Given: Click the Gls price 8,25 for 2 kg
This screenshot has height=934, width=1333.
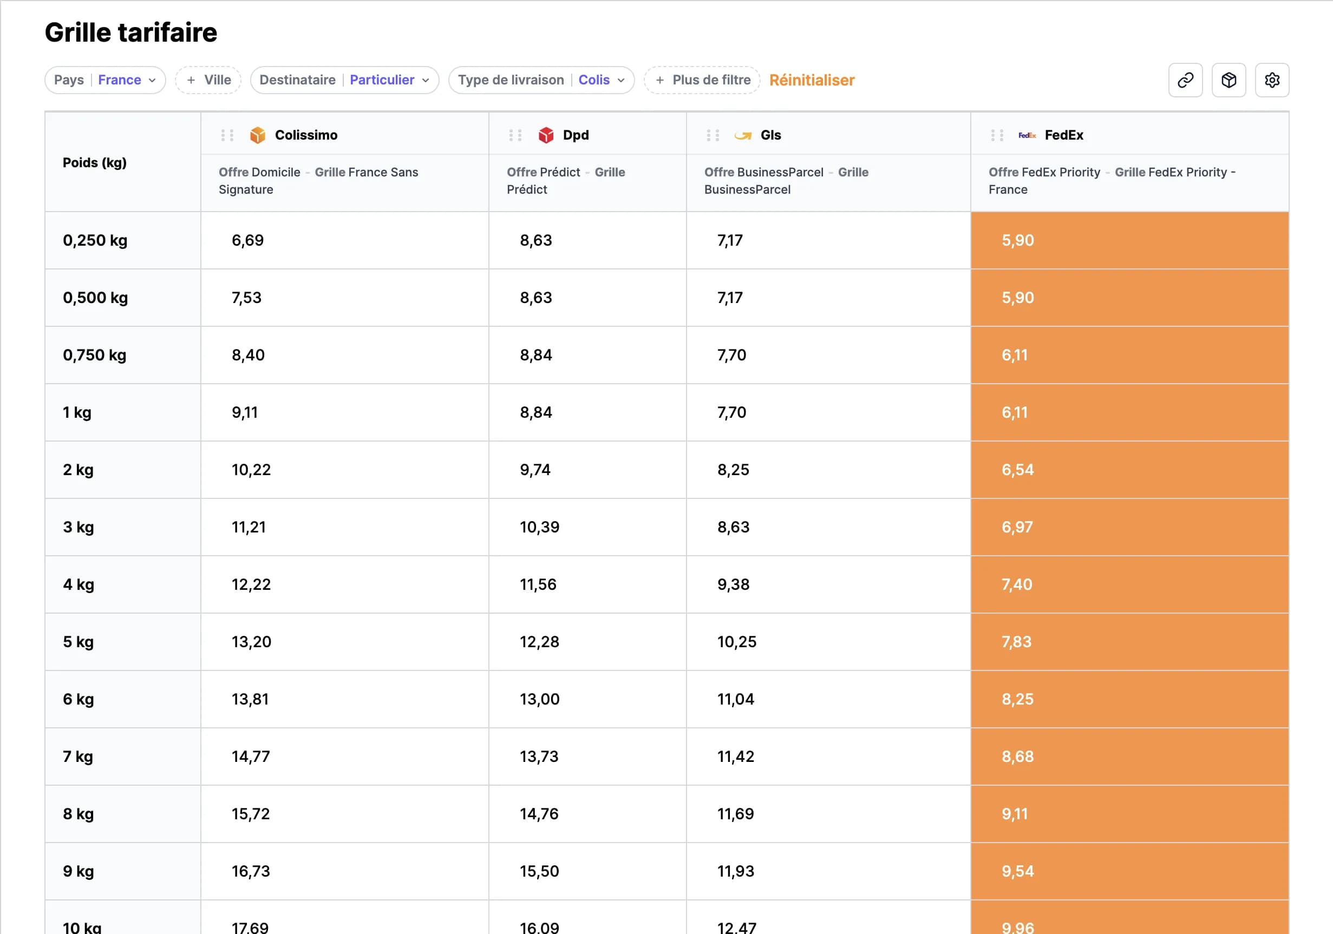Looking at the screenshot, I should click(733, 469).
